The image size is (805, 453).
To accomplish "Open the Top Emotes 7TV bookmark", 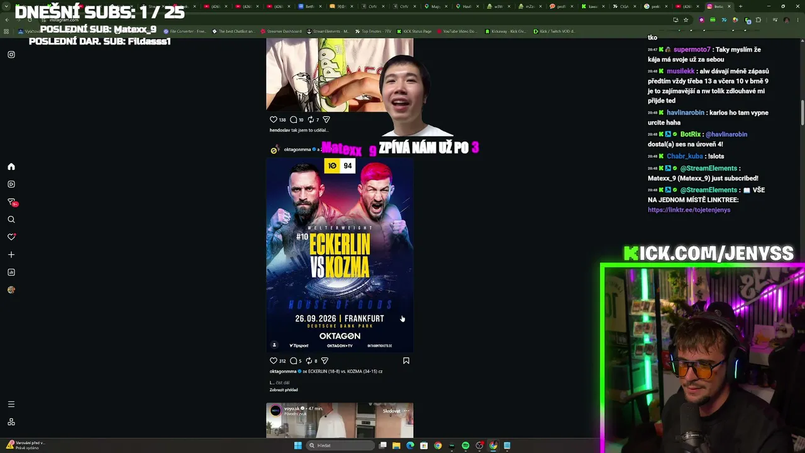I will point(373,31).
